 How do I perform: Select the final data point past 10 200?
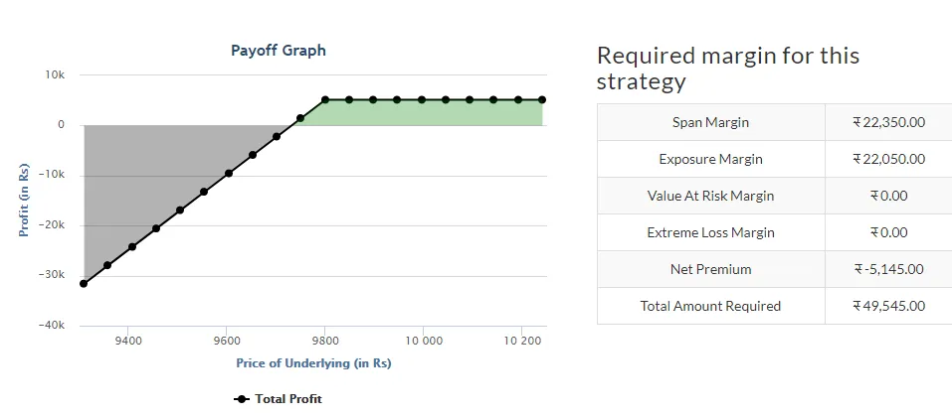point(542,100)
